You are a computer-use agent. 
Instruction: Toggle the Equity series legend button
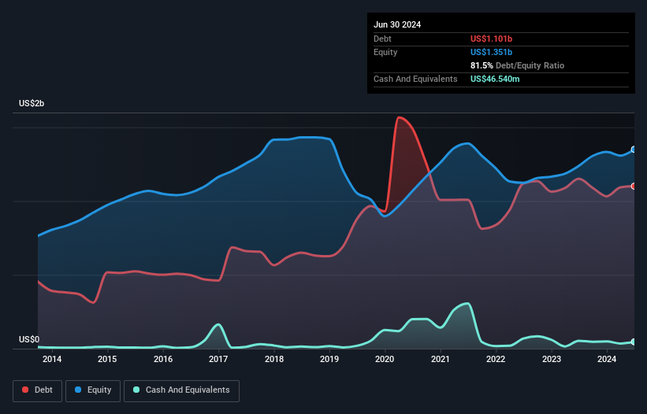(93, 390)
